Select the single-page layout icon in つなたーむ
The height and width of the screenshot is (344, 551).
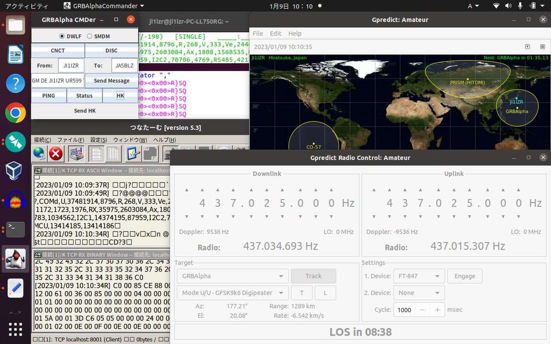tap(96, 154)
